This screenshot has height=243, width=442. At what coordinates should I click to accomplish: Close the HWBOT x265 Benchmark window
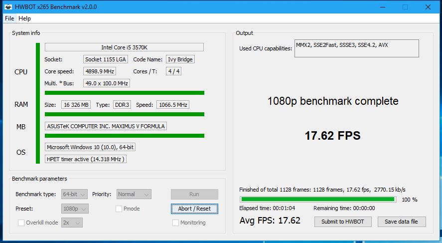point(428,7)
